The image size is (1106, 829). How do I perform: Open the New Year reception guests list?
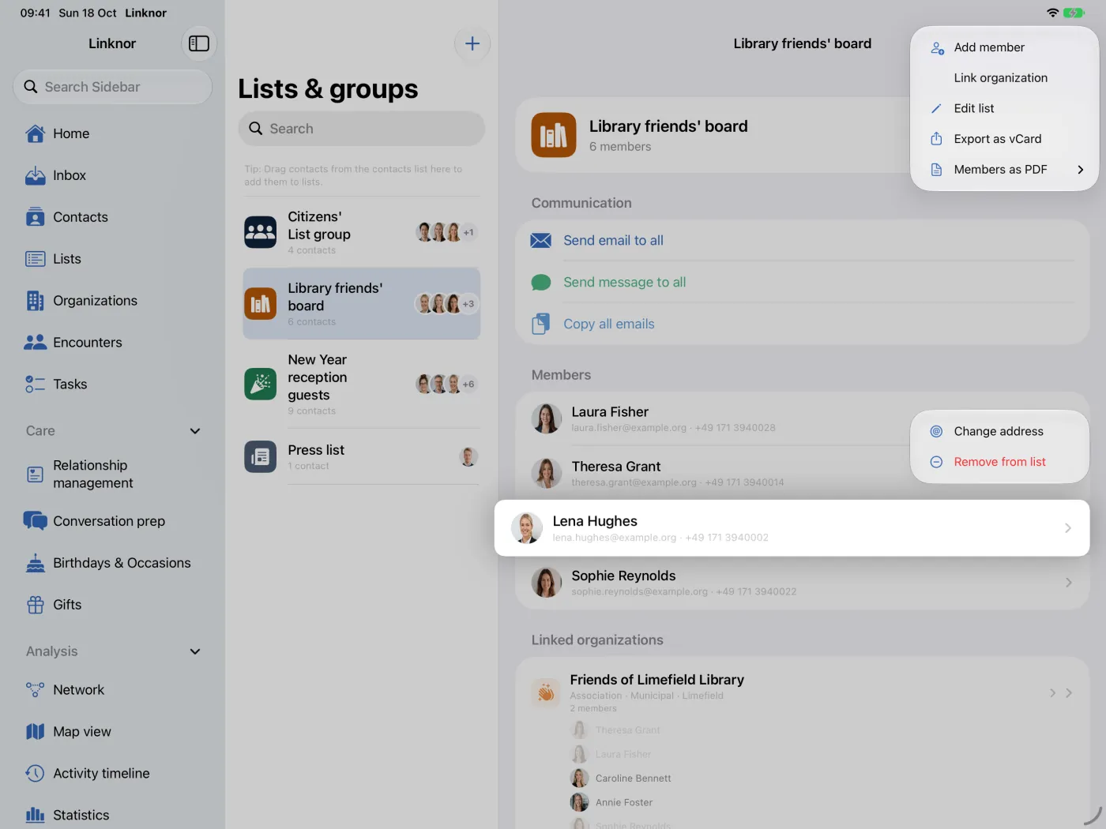click(x=362, y=384)
